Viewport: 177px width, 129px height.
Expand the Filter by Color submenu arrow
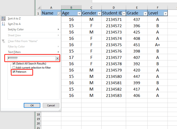(58, 47)
